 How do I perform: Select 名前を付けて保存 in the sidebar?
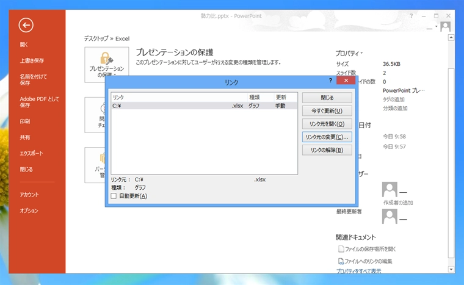point(33,79)
